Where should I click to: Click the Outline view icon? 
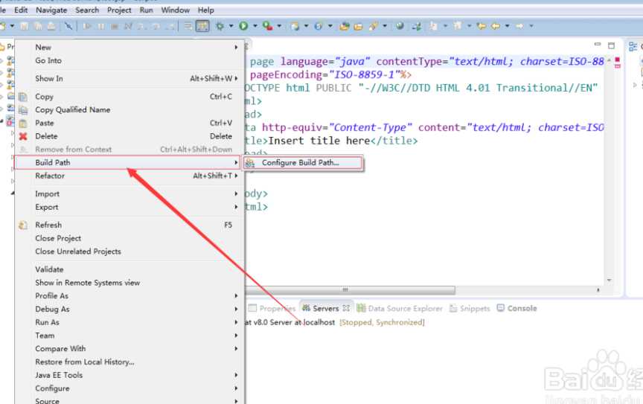click(x=633, y=46)
